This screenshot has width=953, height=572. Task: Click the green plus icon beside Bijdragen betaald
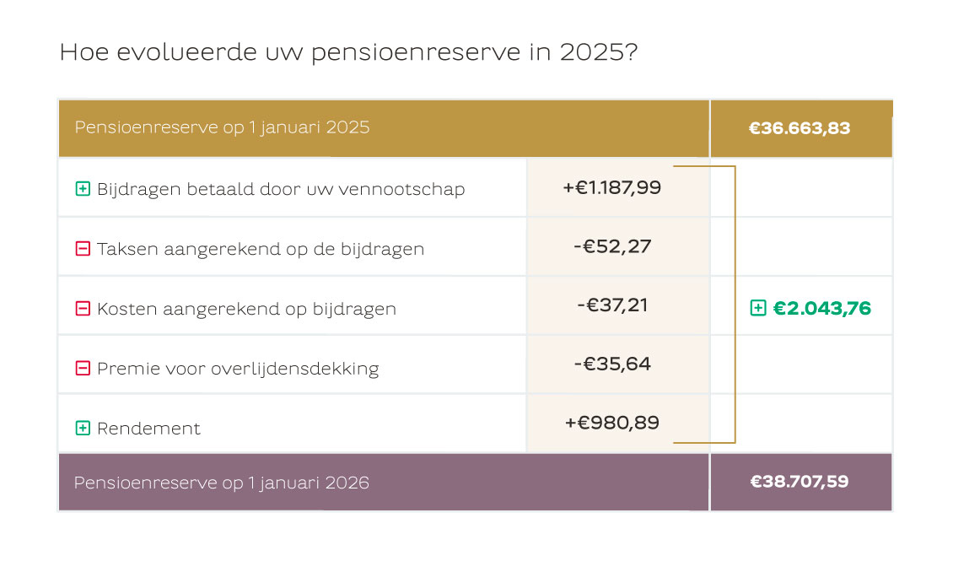click(83, 189)
